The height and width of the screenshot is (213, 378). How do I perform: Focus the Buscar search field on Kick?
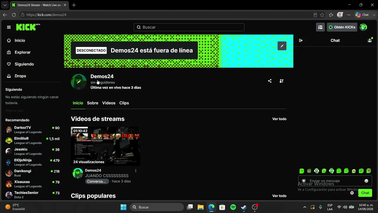(x=189, y=27)
